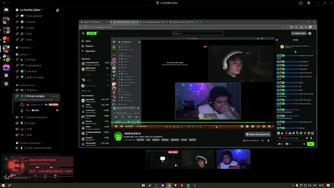This screenshot has width=334, height=188.
Task: Click EN VIVO badge next to Santu
Action: (53, 104)
